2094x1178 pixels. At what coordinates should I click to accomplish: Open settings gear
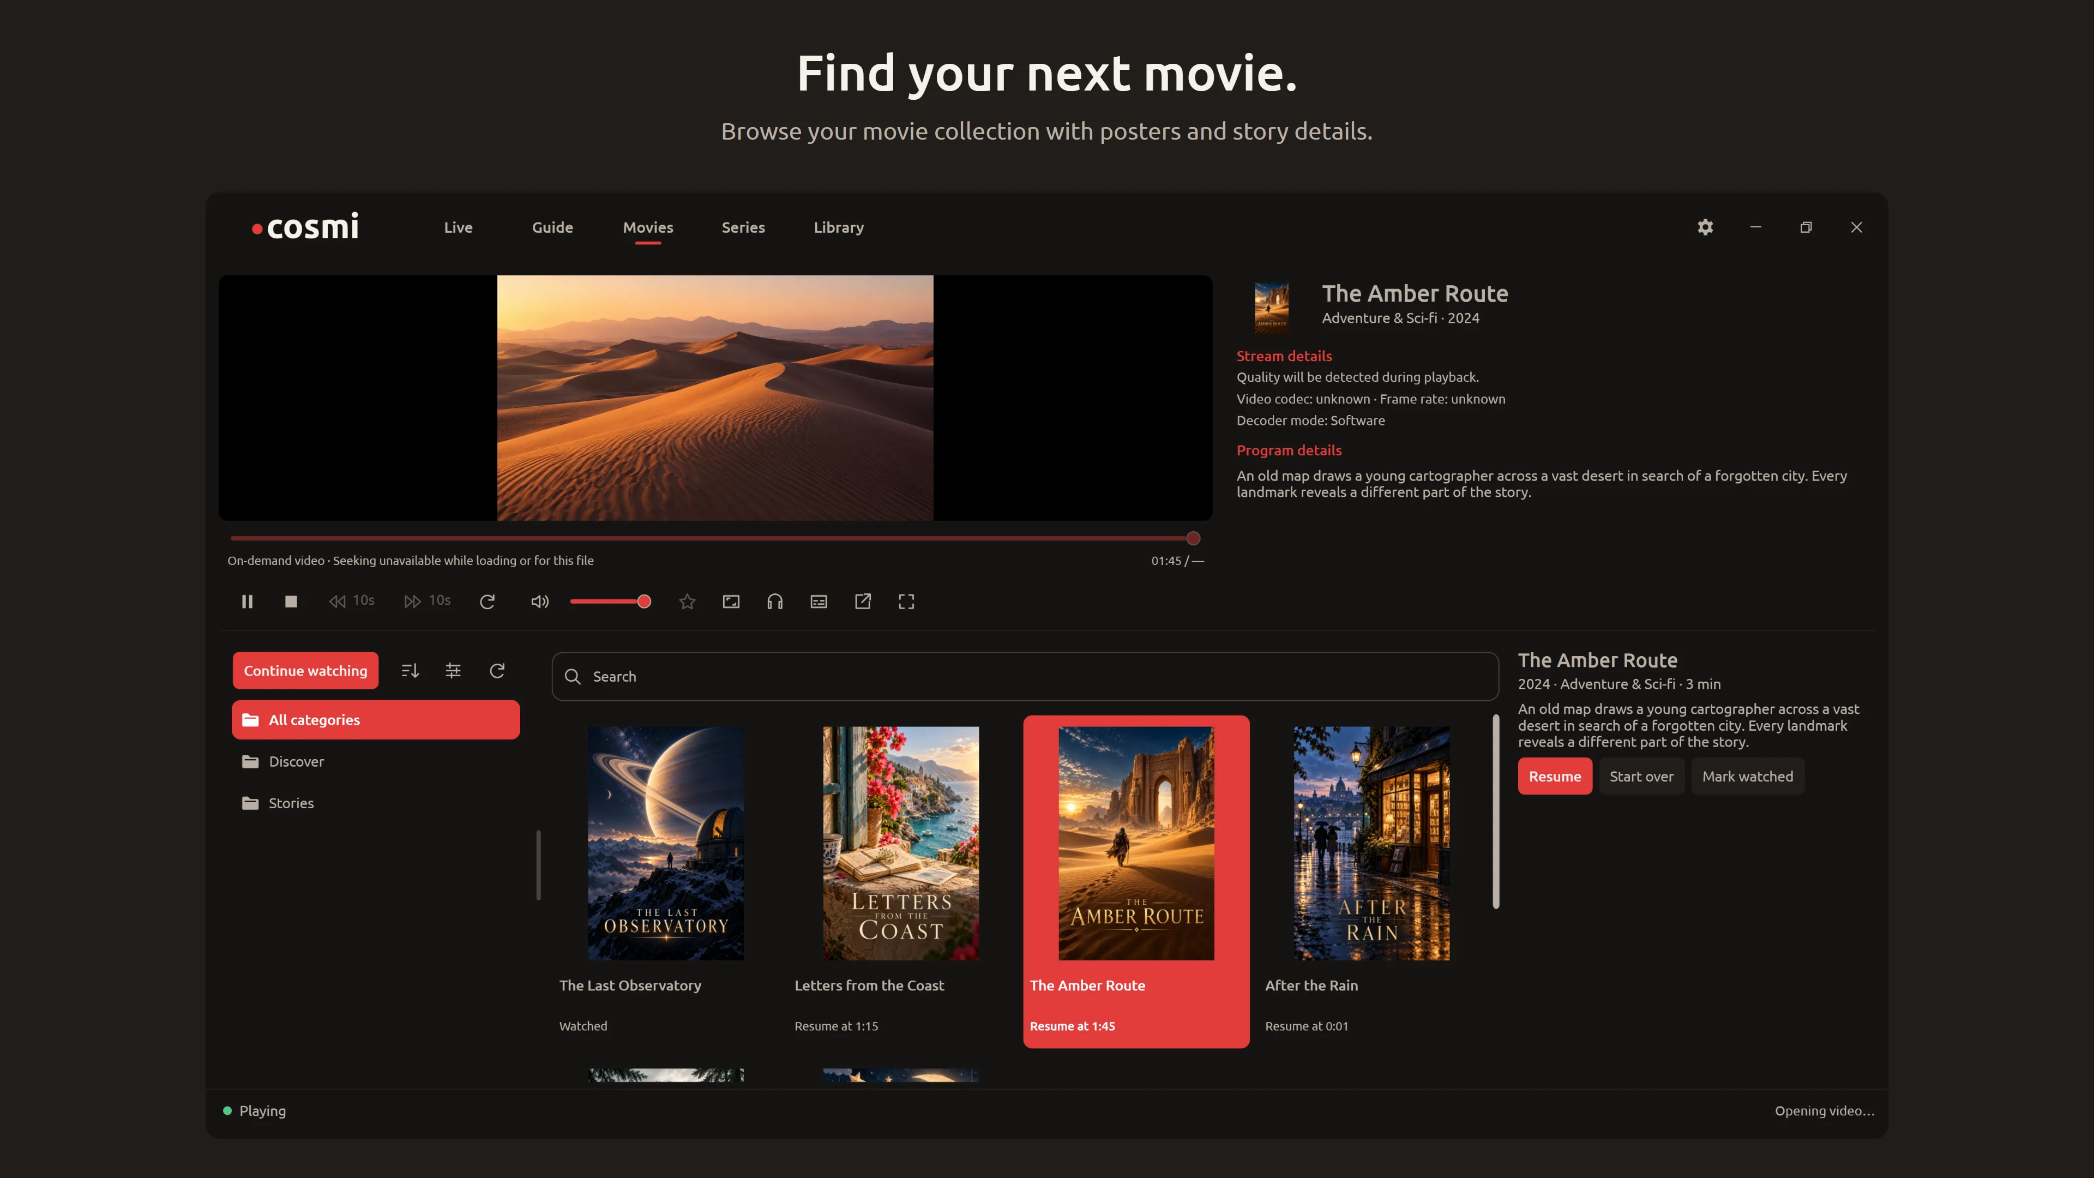tap(1705, 227)
